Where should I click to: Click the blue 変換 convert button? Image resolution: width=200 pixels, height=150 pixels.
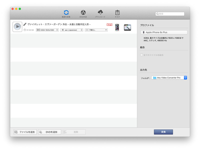(x=163, y=132)
